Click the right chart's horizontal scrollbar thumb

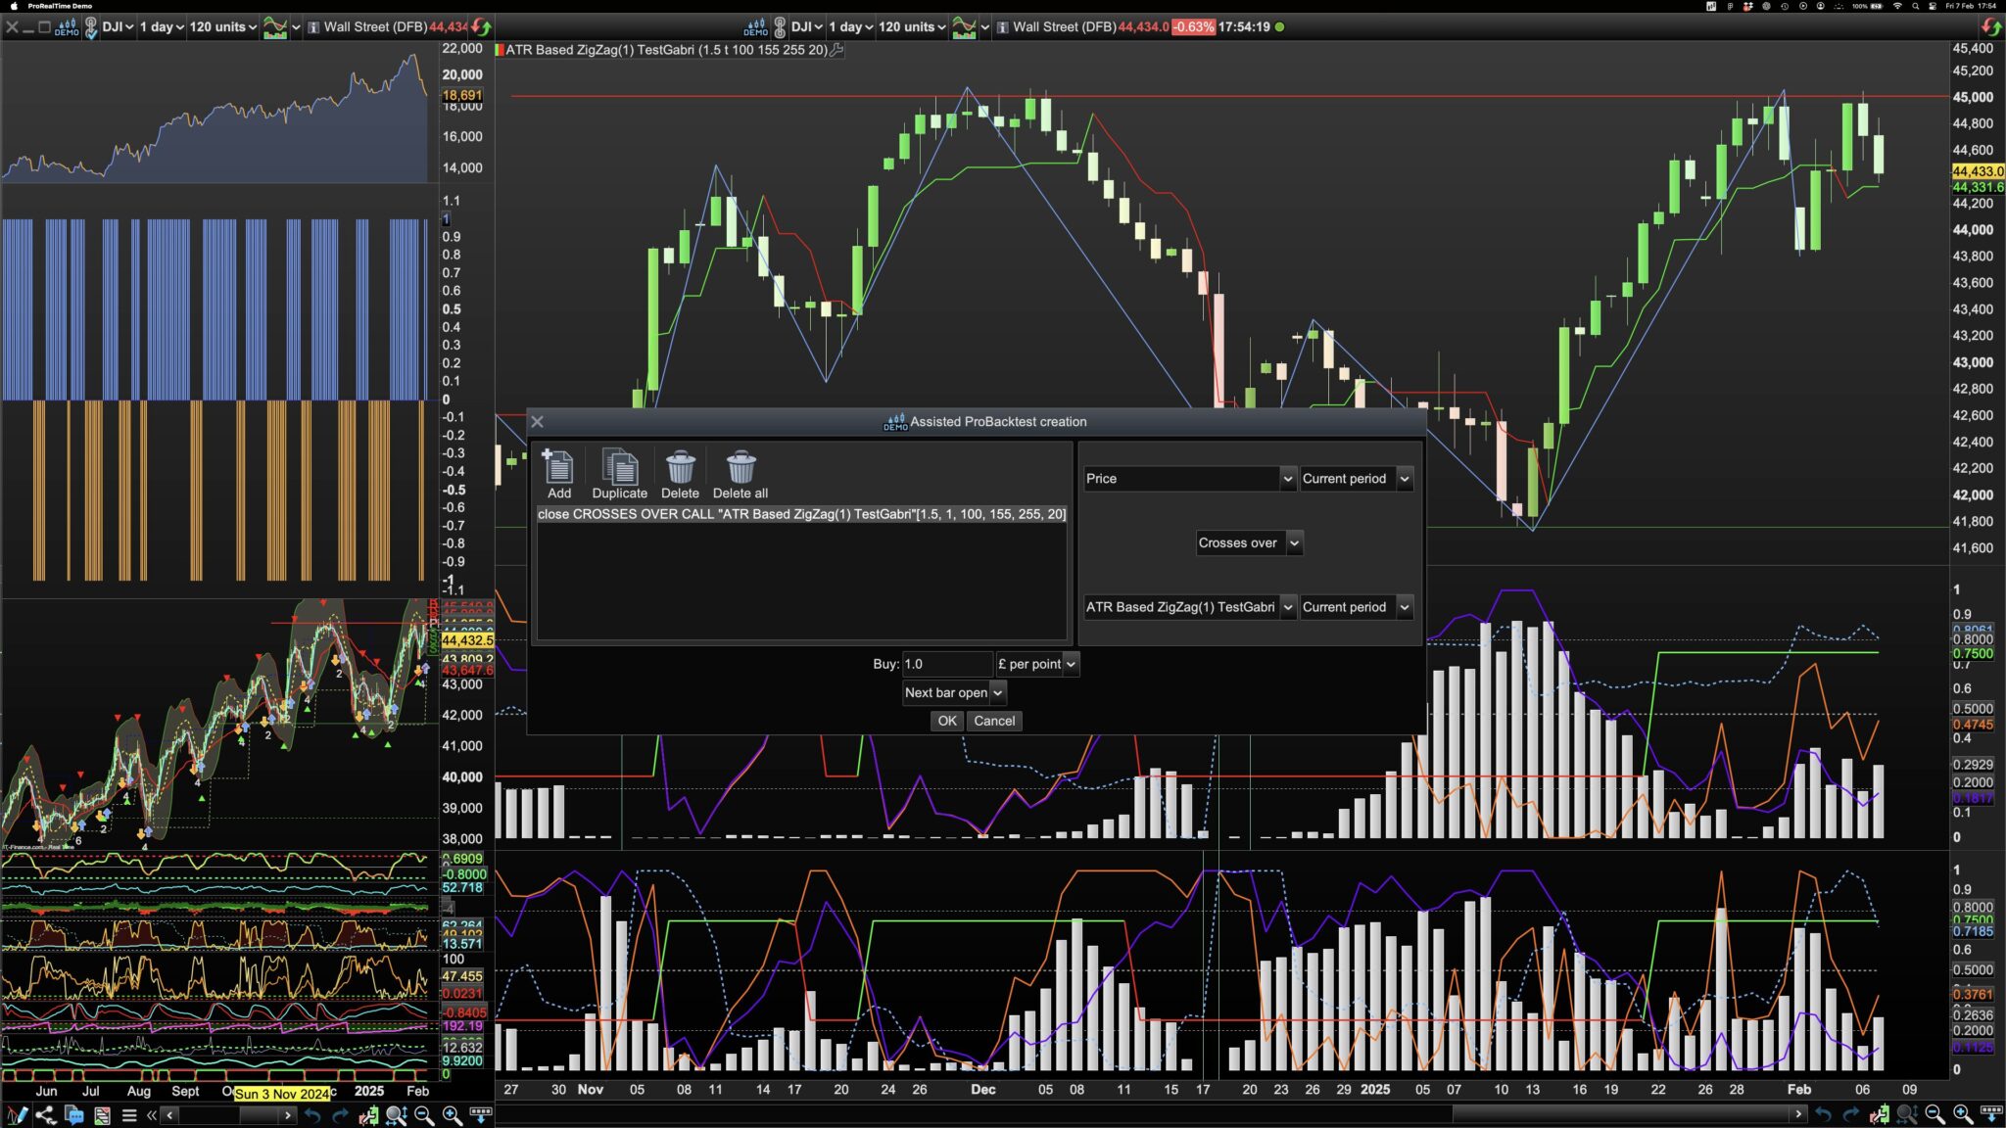pos(1620,1113)
